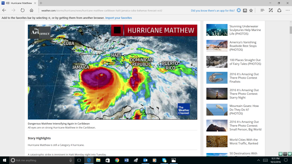Open the Hub panel icon

point(262,10)
